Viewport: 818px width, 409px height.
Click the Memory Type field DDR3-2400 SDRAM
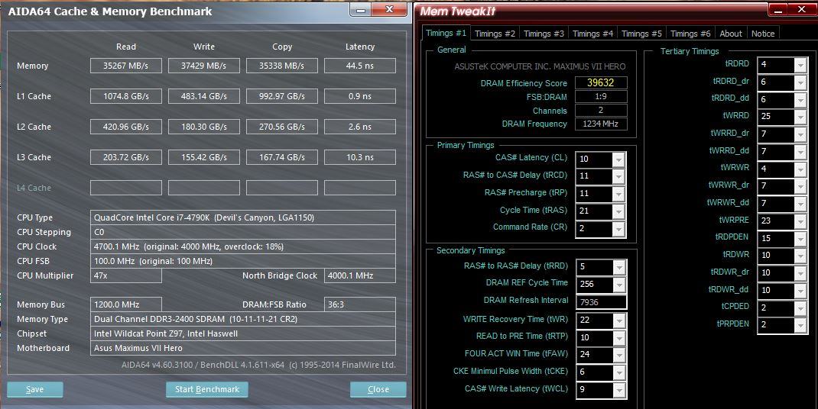243,319
